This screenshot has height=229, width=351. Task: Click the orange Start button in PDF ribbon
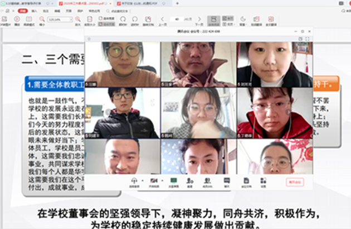point(22,11)
